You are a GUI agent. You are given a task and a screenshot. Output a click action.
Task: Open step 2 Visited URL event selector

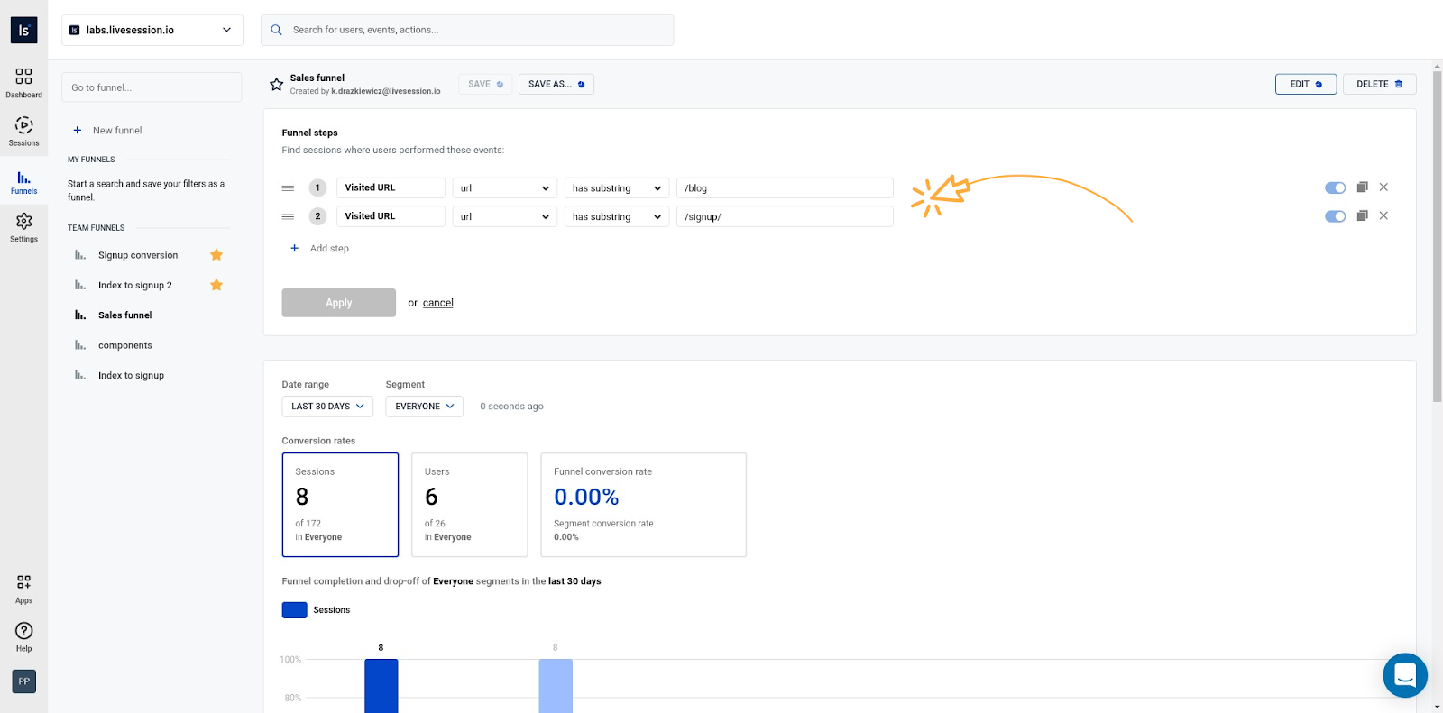coord(391,216)
